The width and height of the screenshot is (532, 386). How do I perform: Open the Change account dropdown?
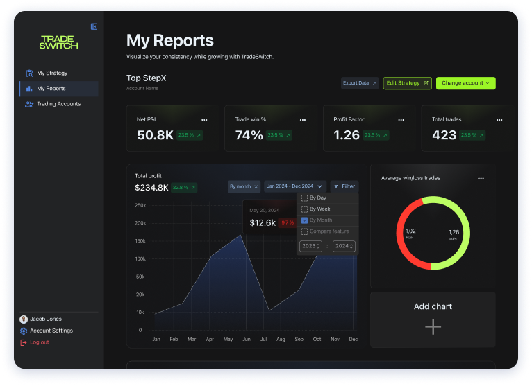[465, 83]
